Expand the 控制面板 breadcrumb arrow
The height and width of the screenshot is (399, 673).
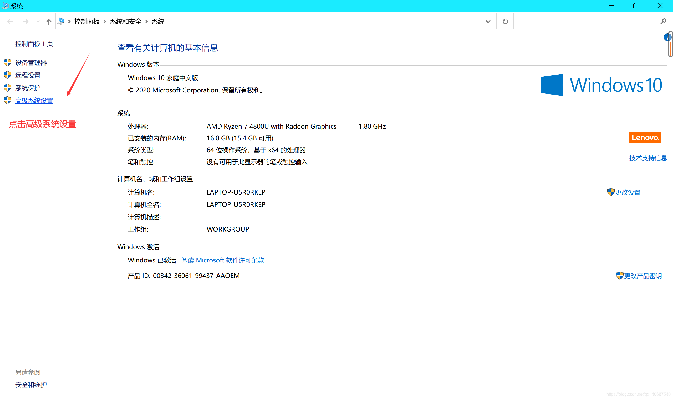click(x=104, y=21)
